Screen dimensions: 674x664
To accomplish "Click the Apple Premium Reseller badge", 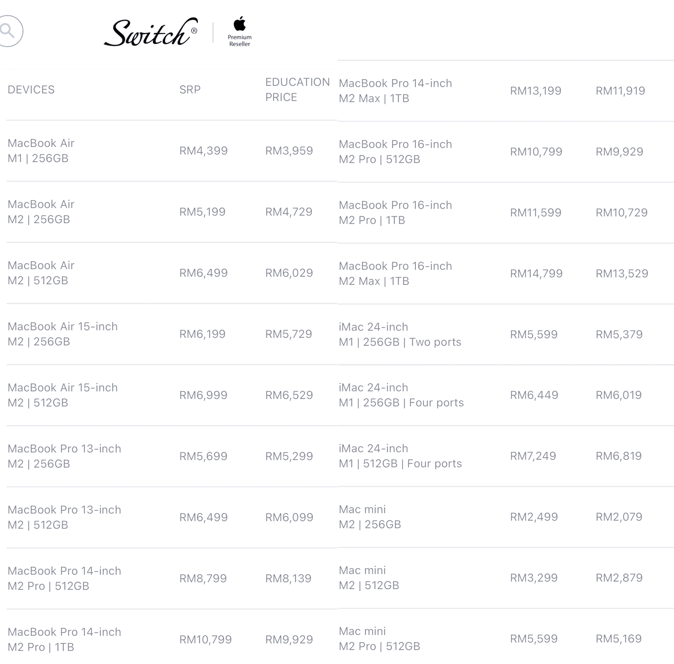I will (240, 31).
